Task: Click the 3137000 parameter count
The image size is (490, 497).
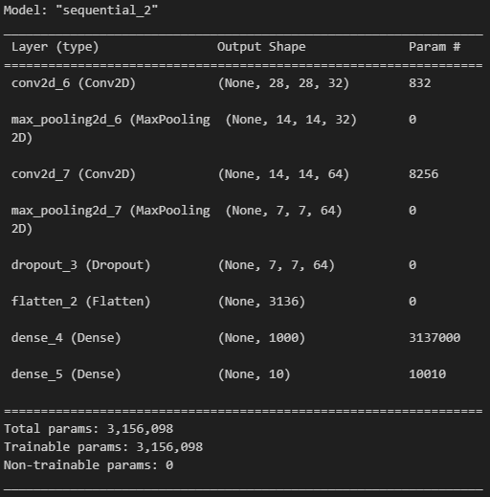Action: (x=434, y=338)
